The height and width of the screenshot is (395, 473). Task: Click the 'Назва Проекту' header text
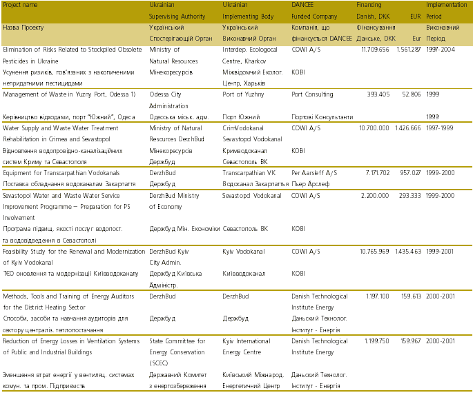pos(23,28)
